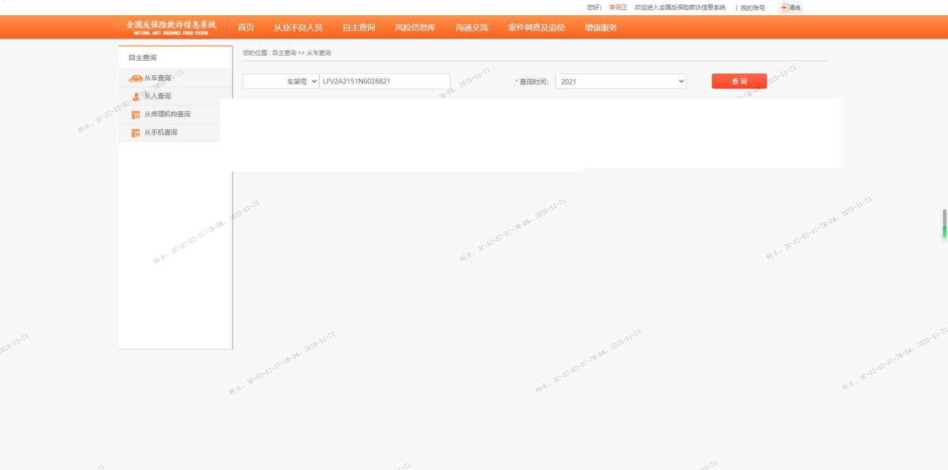948x470 pixels.
Task: Click the 退出 logout icon
Action: [x=785, y=8]
